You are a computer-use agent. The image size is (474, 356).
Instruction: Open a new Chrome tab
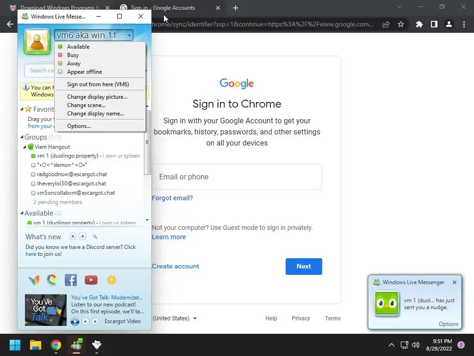click(236, 8)
